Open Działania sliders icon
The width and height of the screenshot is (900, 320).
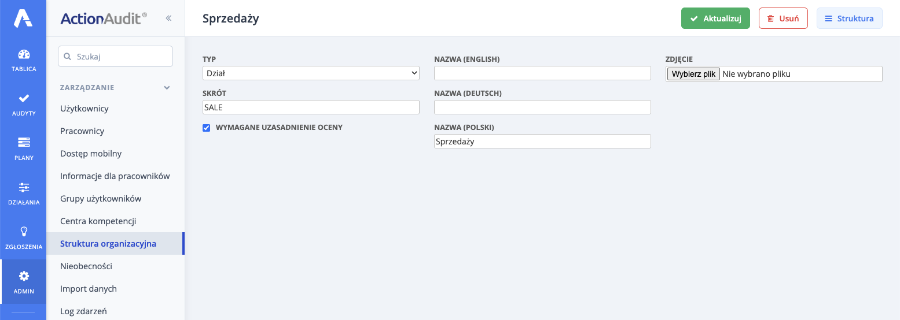24,187
